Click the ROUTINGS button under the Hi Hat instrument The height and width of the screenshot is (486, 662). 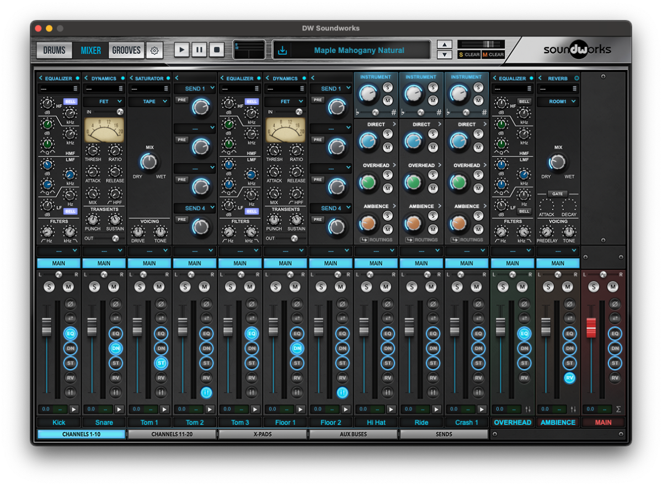point(376,239)
